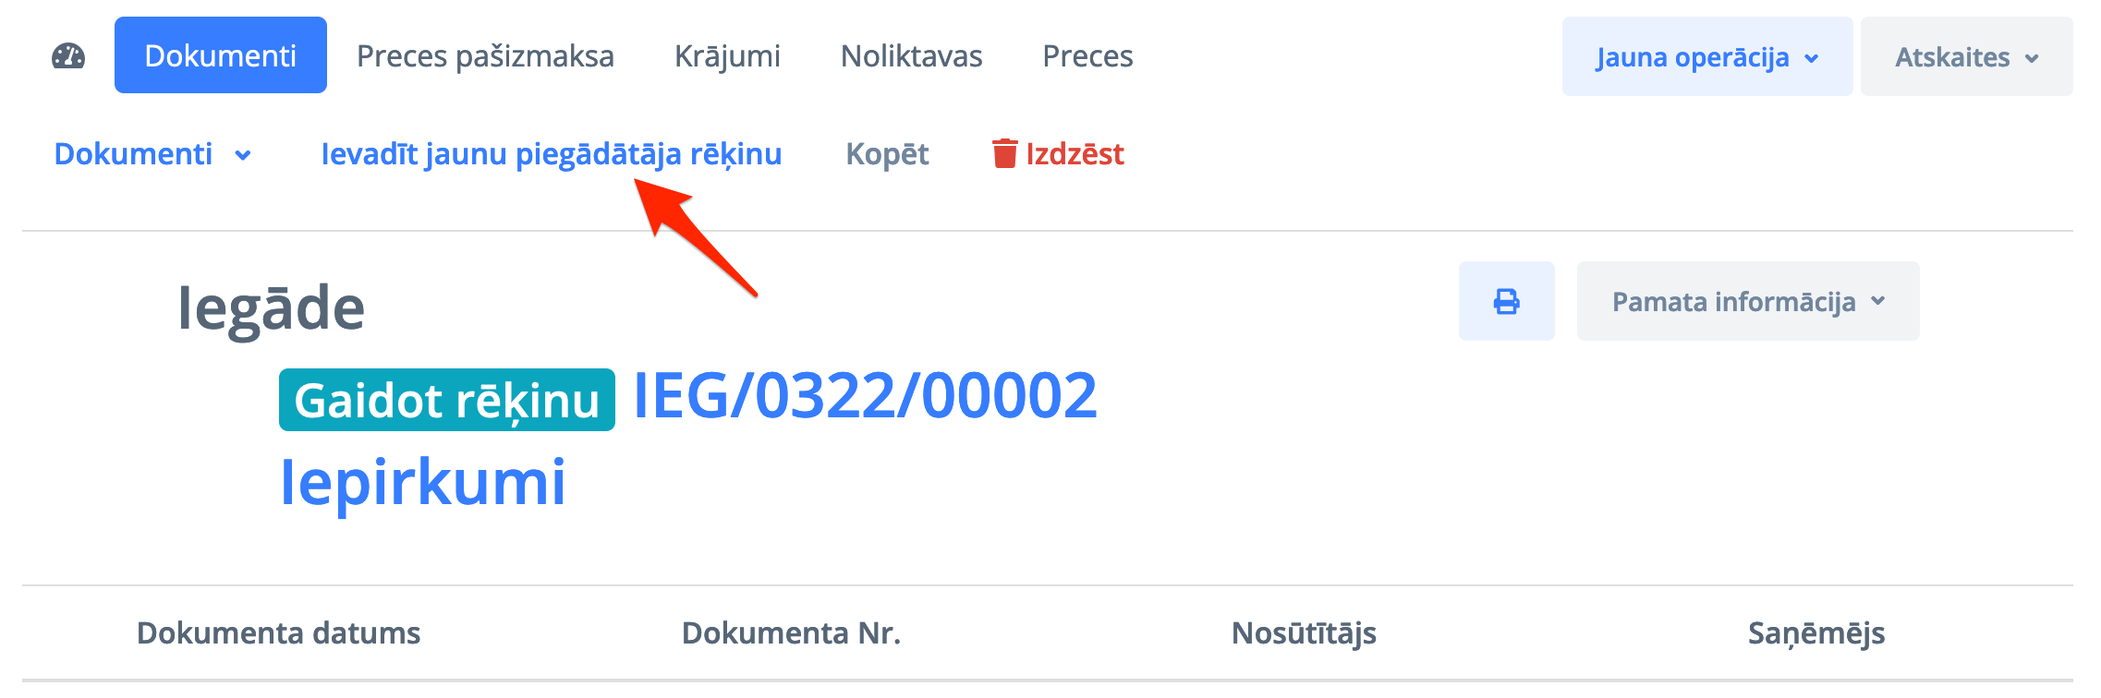The width and height of the screenshot is (2101, 698).
Task: Click the chevron on Pamata informācija
Action: click(1877, 301)
